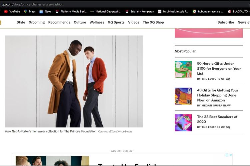250x166 pixels.
Task: Read 50 Heroic Gifts Under $100 article
Action: coord(219,68)
